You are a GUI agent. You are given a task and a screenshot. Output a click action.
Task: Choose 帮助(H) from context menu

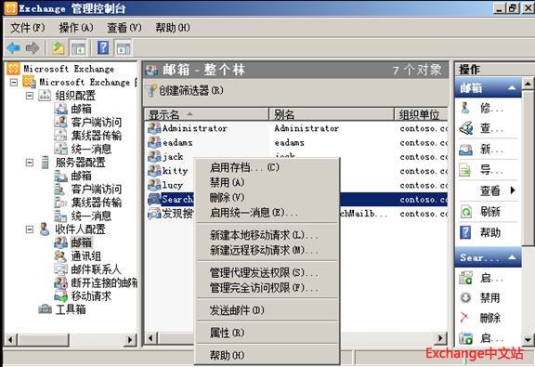click(267, 355)
